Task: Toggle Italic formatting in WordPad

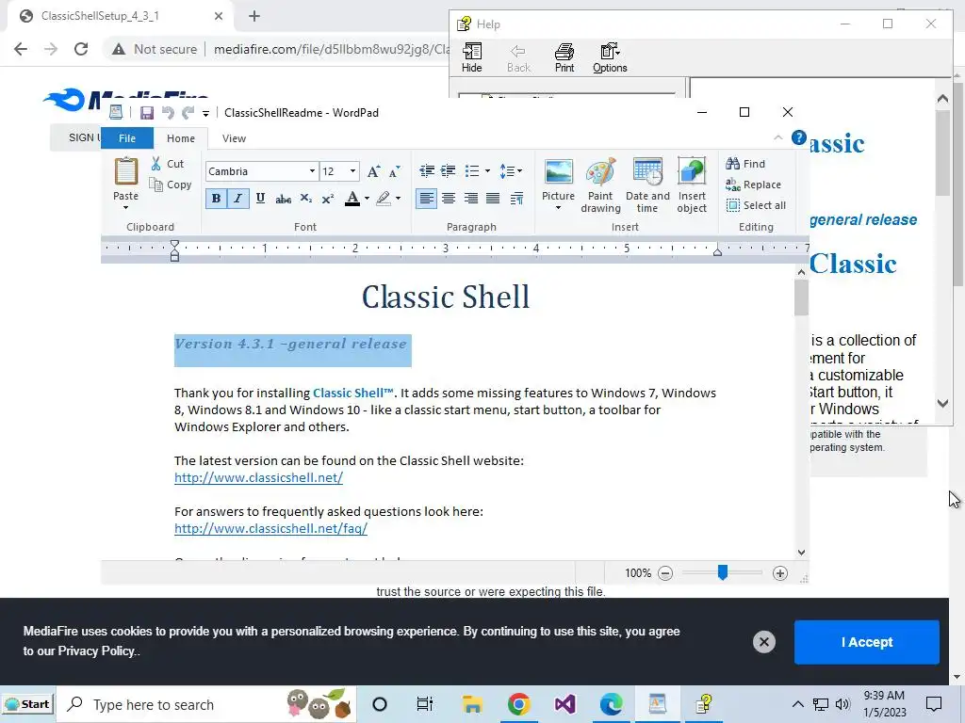Action: [x=237, y=198]
